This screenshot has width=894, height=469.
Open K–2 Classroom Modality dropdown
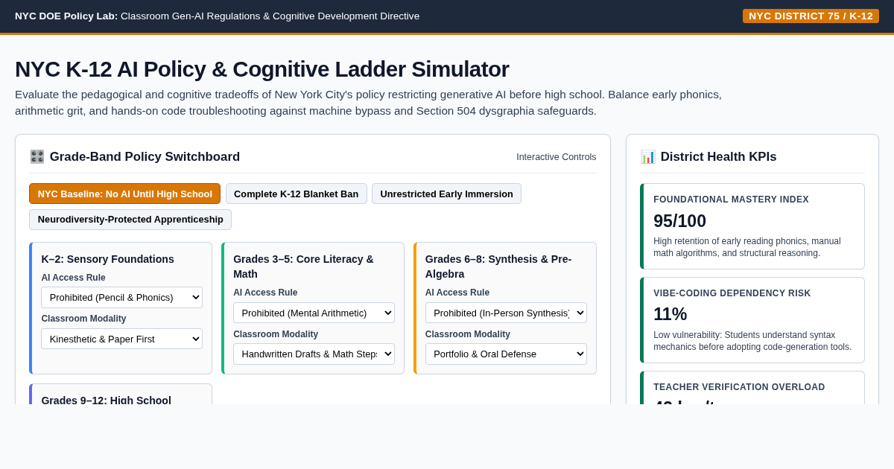(121, 339)
